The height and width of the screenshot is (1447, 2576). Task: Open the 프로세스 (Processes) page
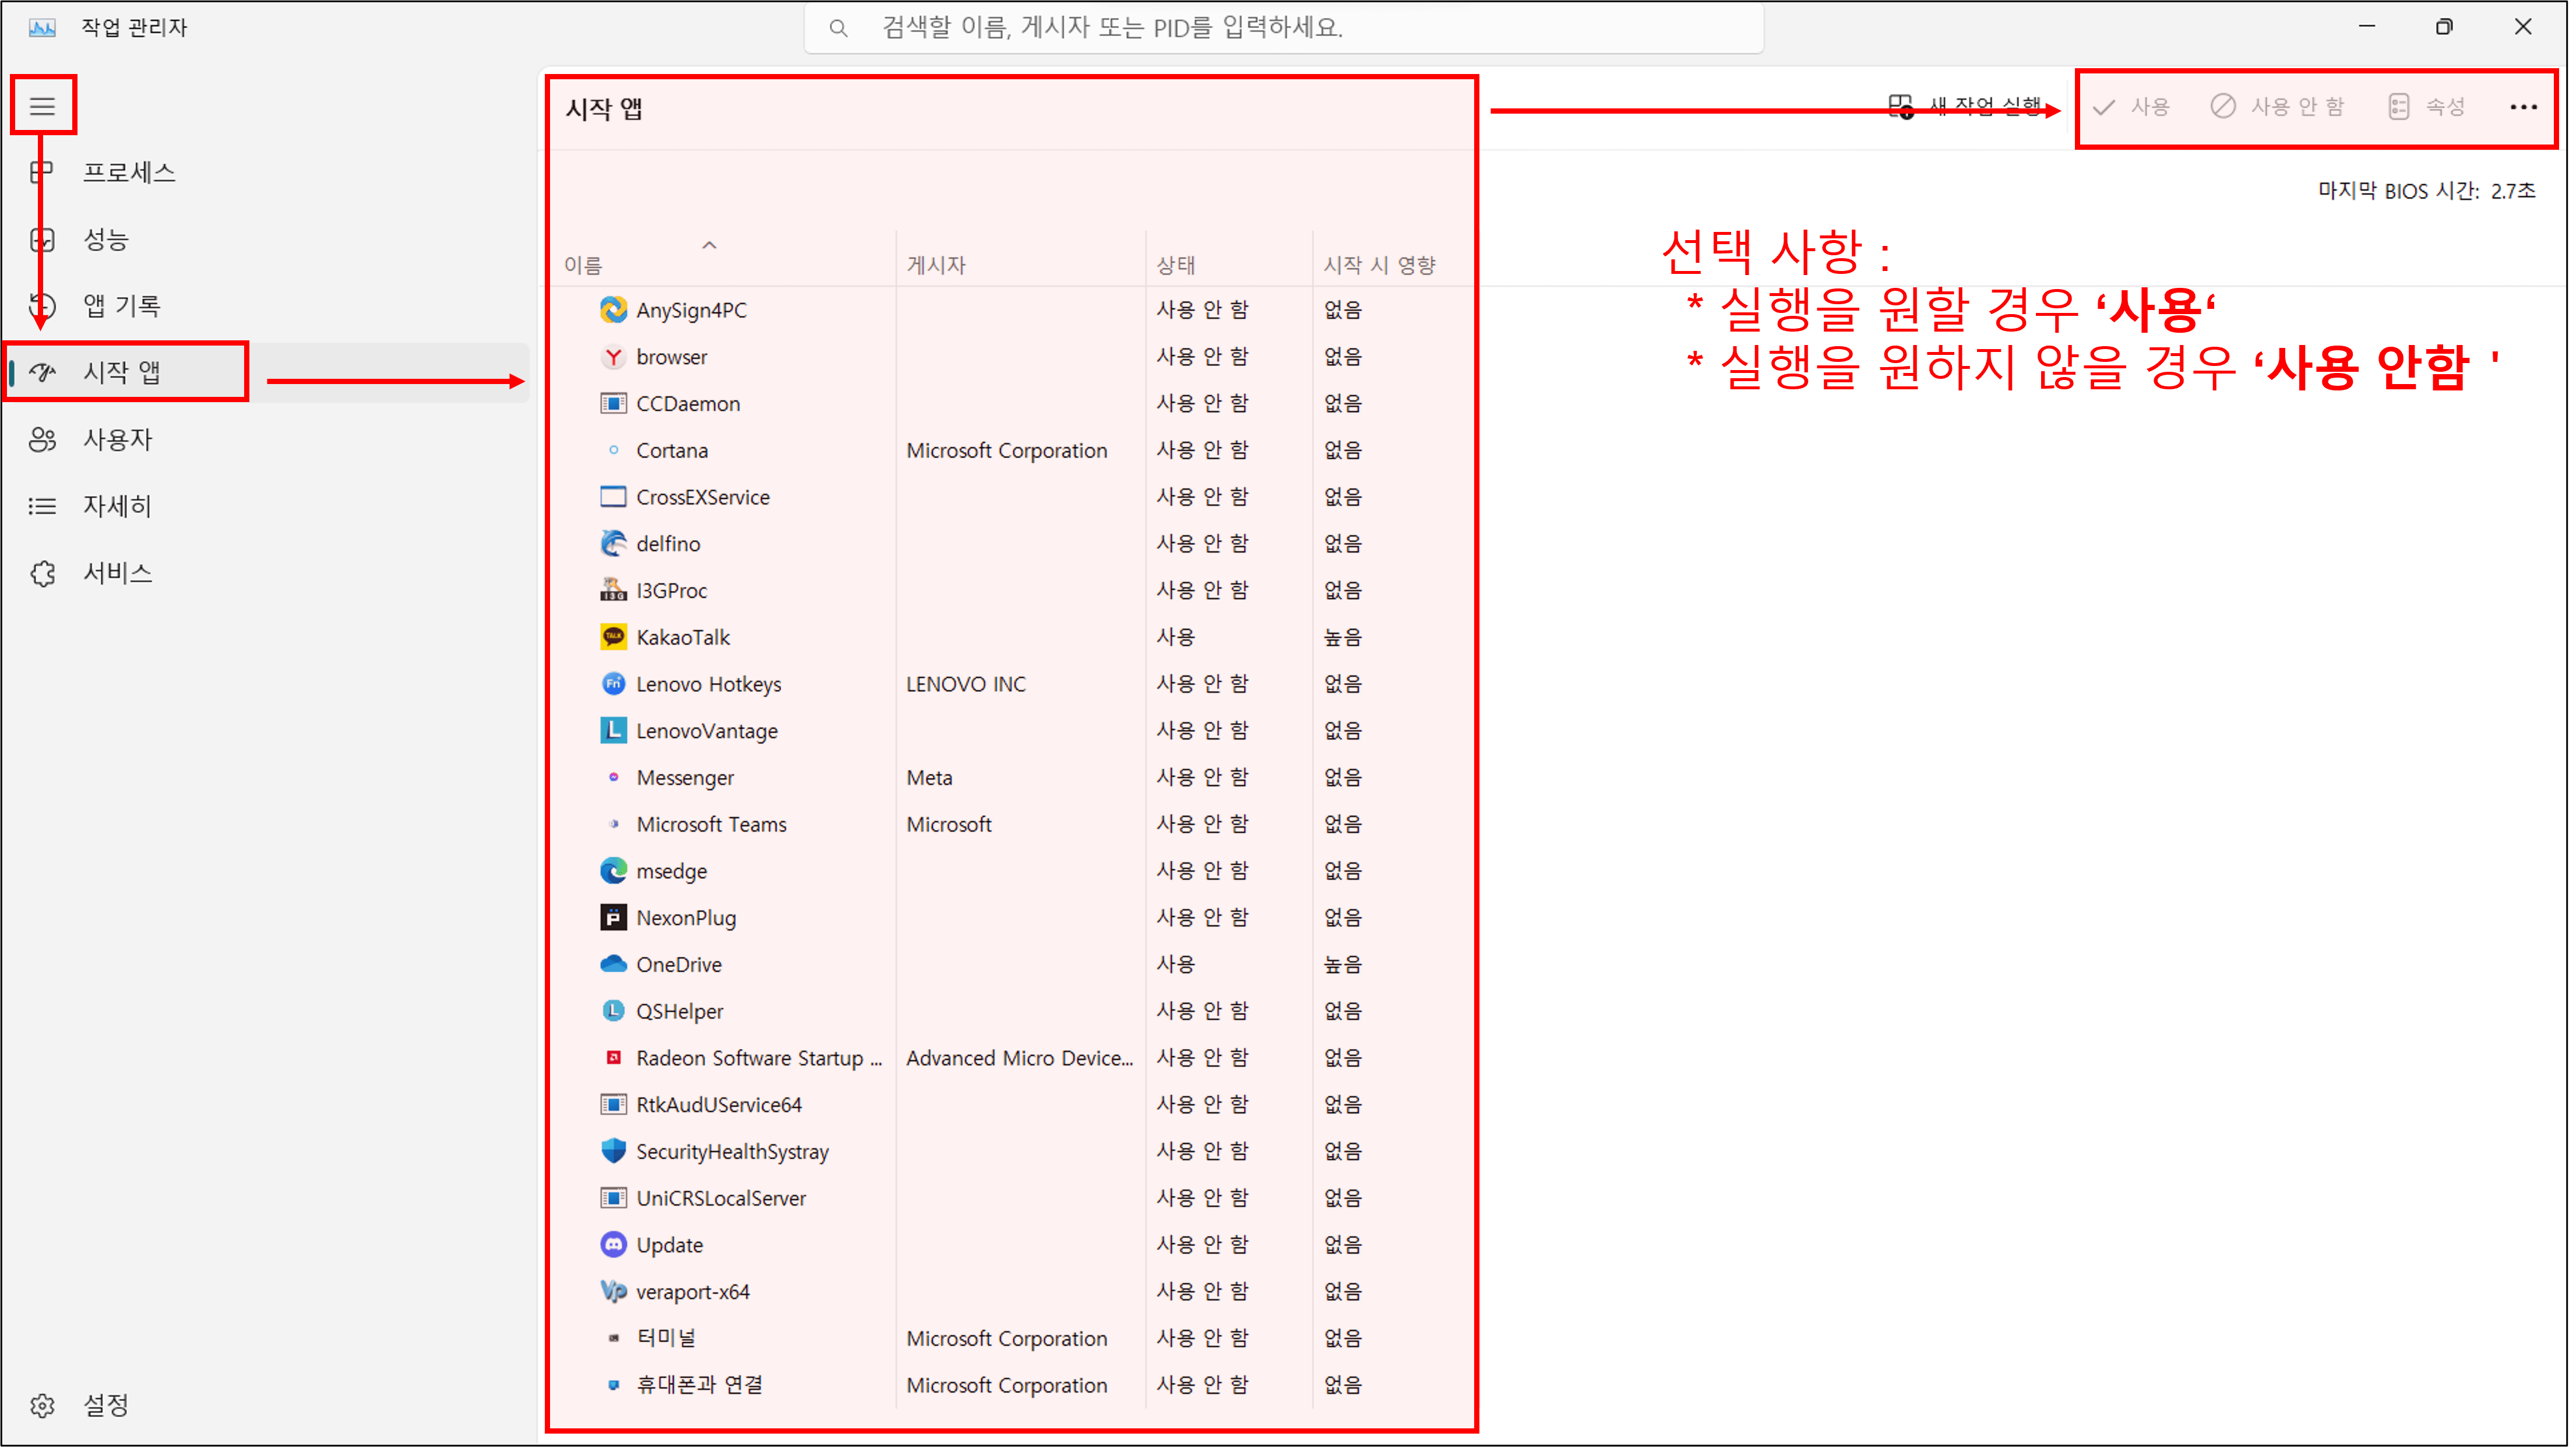(x=130, y=173)
